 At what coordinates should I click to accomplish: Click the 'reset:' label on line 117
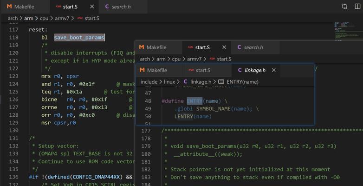(38, 30)
